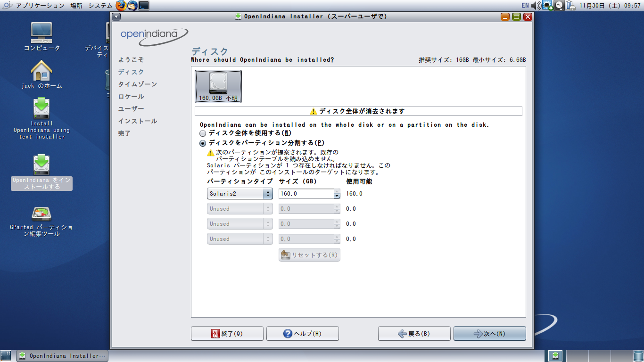644x362 pixels.
Task: Click fourth row 0.0 size field
Action: click(306, 239)
